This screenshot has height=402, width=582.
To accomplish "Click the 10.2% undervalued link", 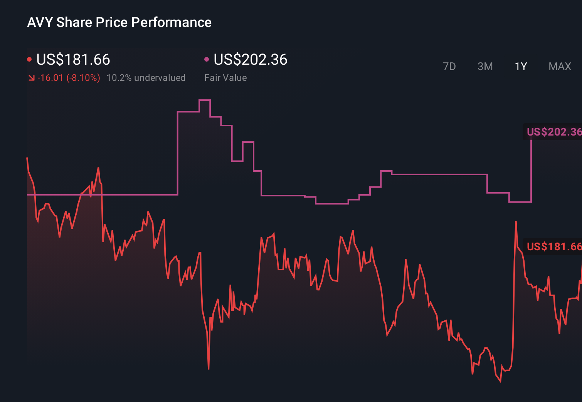I will 146,78.
